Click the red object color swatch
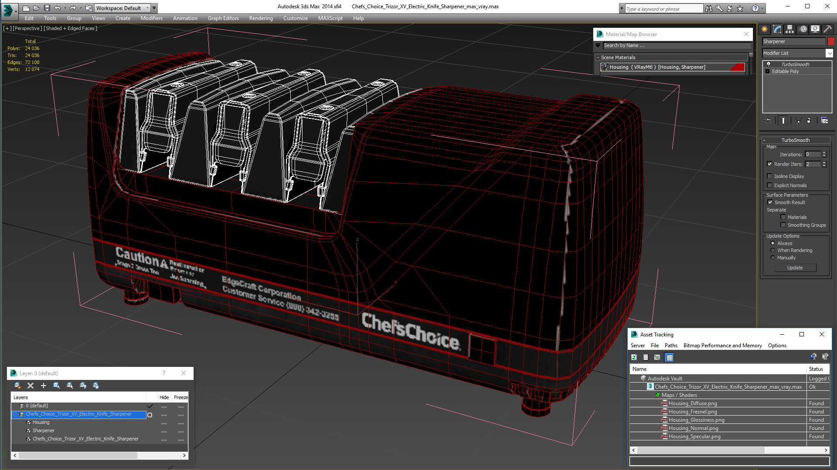This screenshot has height=470, width=837. (831, 41)
